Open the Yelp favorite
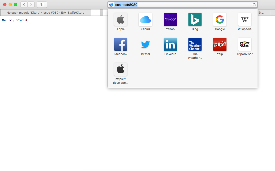Viewport: 275px width, 171px height. click(220, 44)
